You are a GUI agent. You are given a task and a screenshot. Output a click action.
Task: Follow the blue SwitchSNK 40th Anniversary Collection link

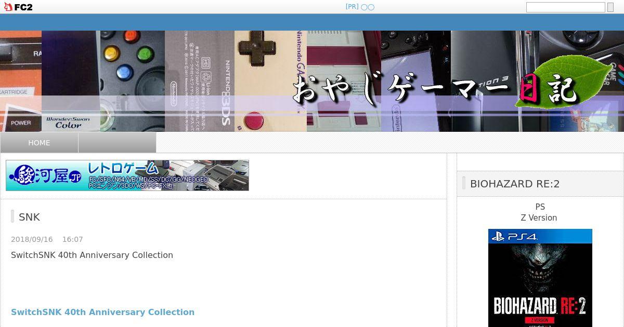click(x=102, y=312)
